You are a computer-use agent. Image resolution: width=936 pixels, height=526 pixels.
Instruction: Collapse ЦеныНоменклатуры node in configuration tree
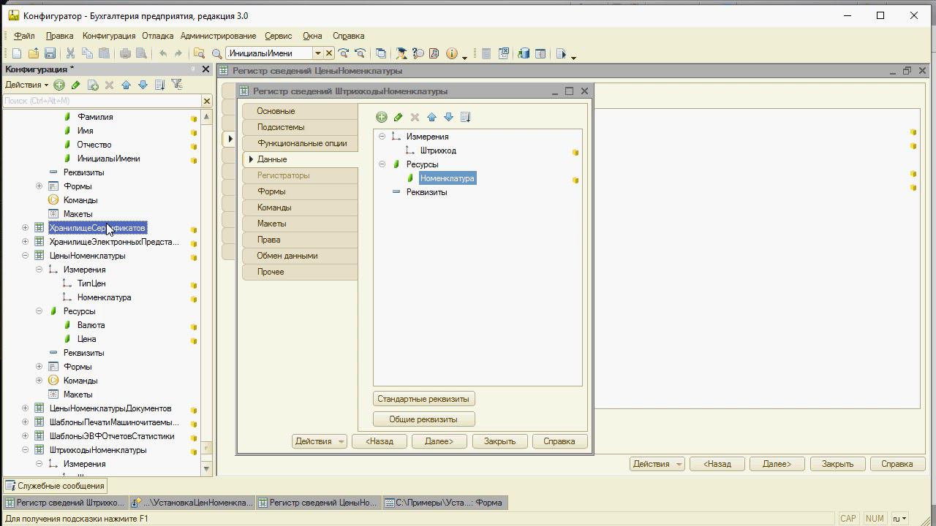25,256
